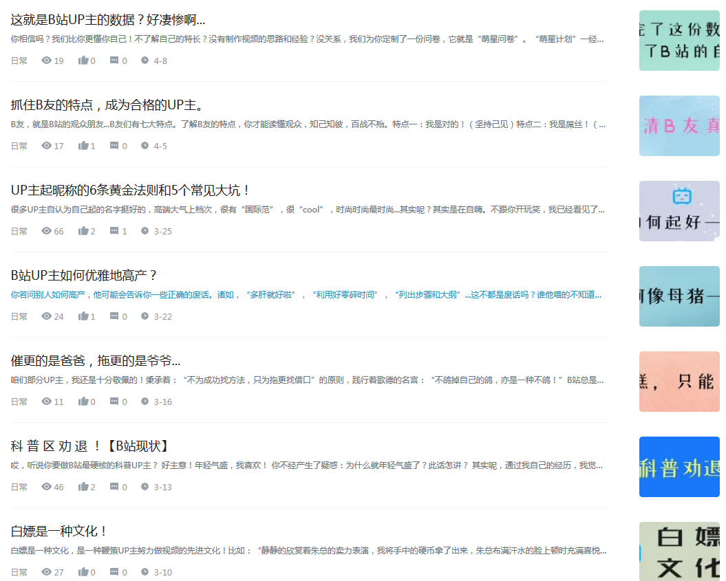Open article "抓住B友的特点，成为合格的UP主。"
726x581 pixels.
click(107, 105)
